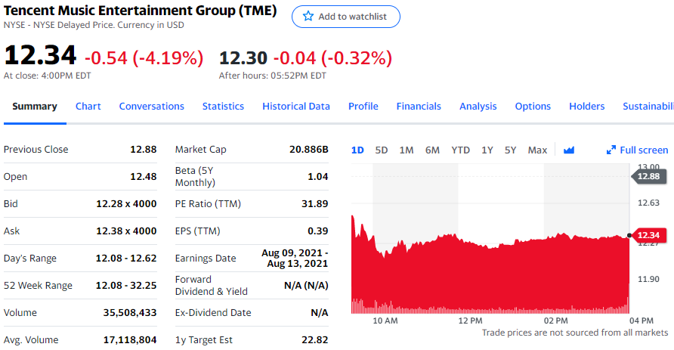Open the Sustainability tab
Screen dimensions: 674x350
click(x=648, y=106)
